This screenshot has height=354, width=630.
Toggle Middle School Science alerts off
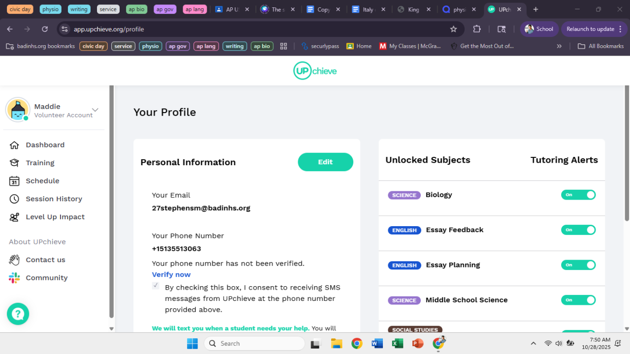click(x=578, y=300)
